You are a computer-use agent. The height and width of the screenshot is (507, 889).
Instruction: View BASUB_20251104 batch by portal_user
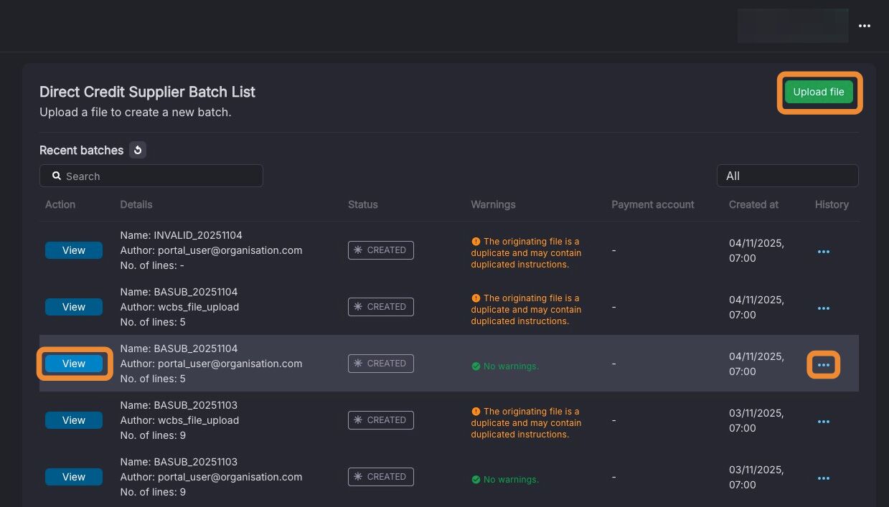[x=74, y=364]
